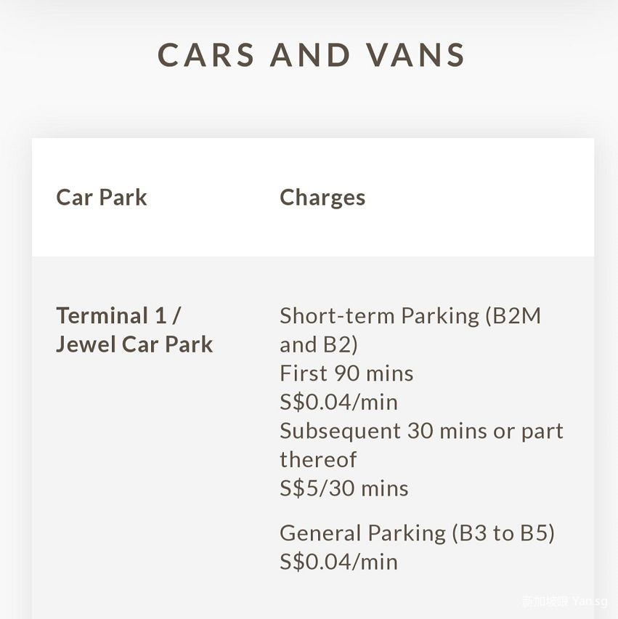Click the 'Terminal 1 /' row label

(x=118, y=316)
